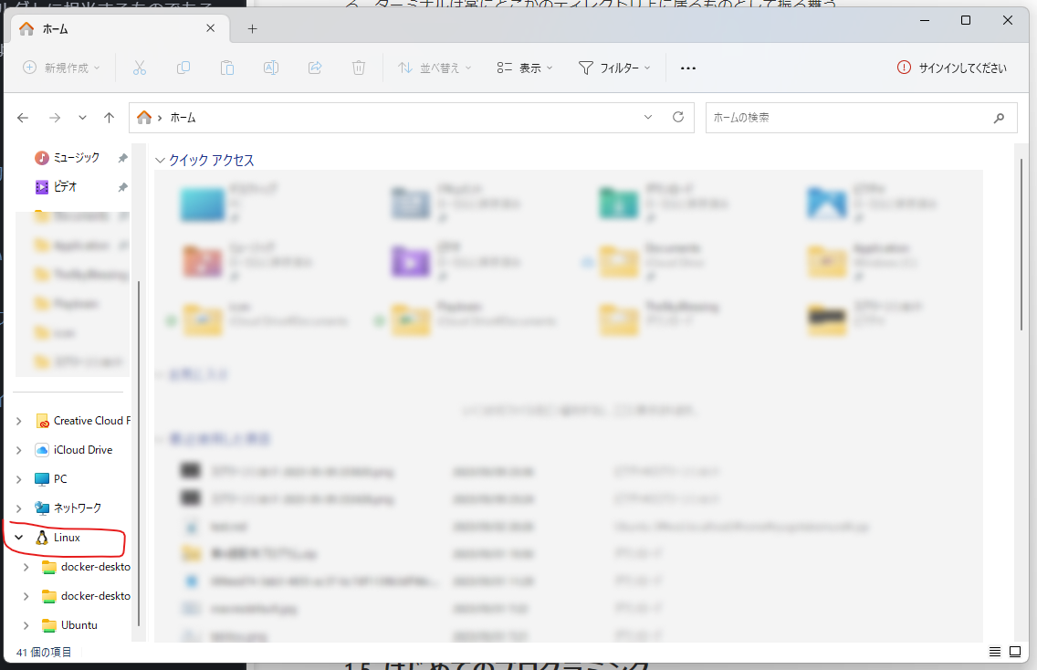
Task: Expand the iCloud Drive node
Action: point(19,450)
